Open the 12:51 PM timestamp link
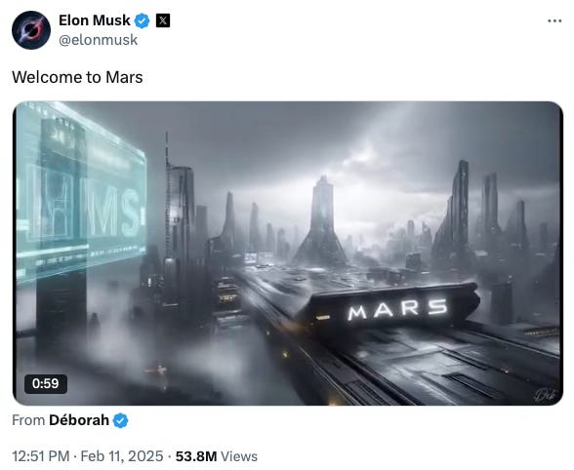The height and width of the screenshot is (470, 574). coord(41,456)
